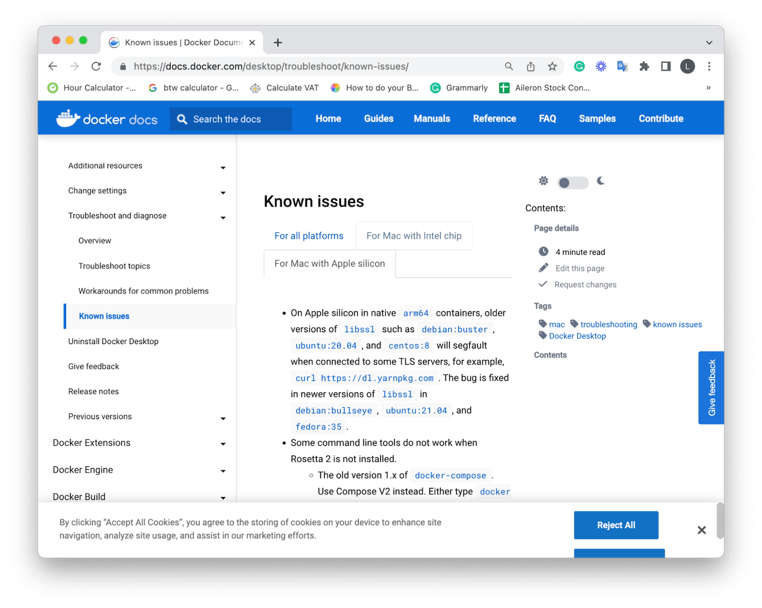This screenshot has height=608, width=762.
Task: Click the browser forward arrow
Action: [x=74, y=67]
